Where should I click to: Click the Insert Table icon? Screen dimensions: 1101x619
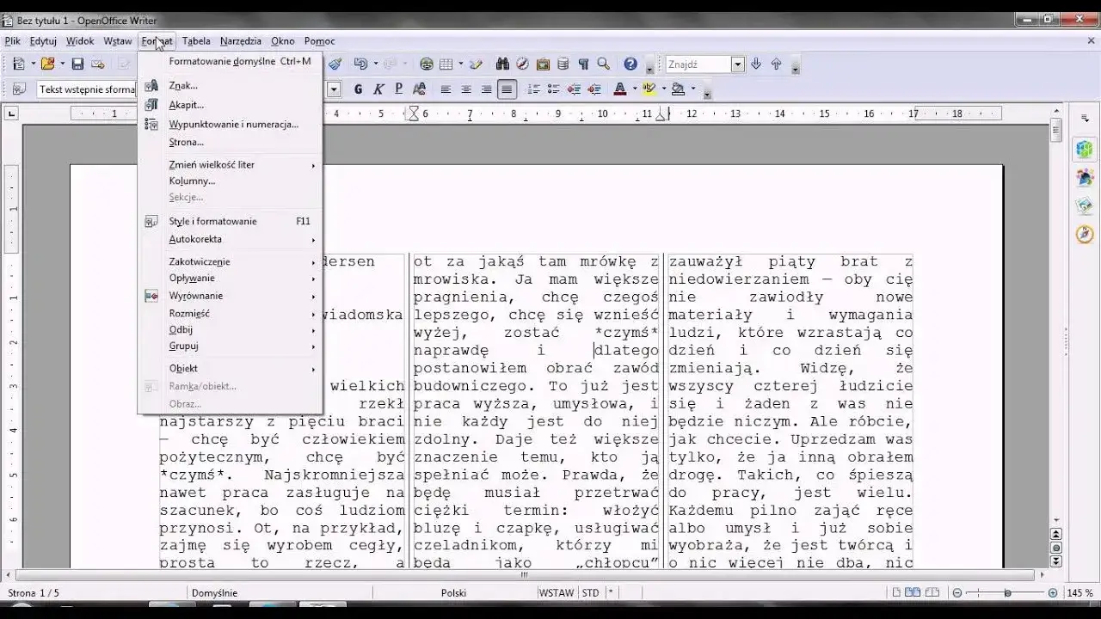446,64
